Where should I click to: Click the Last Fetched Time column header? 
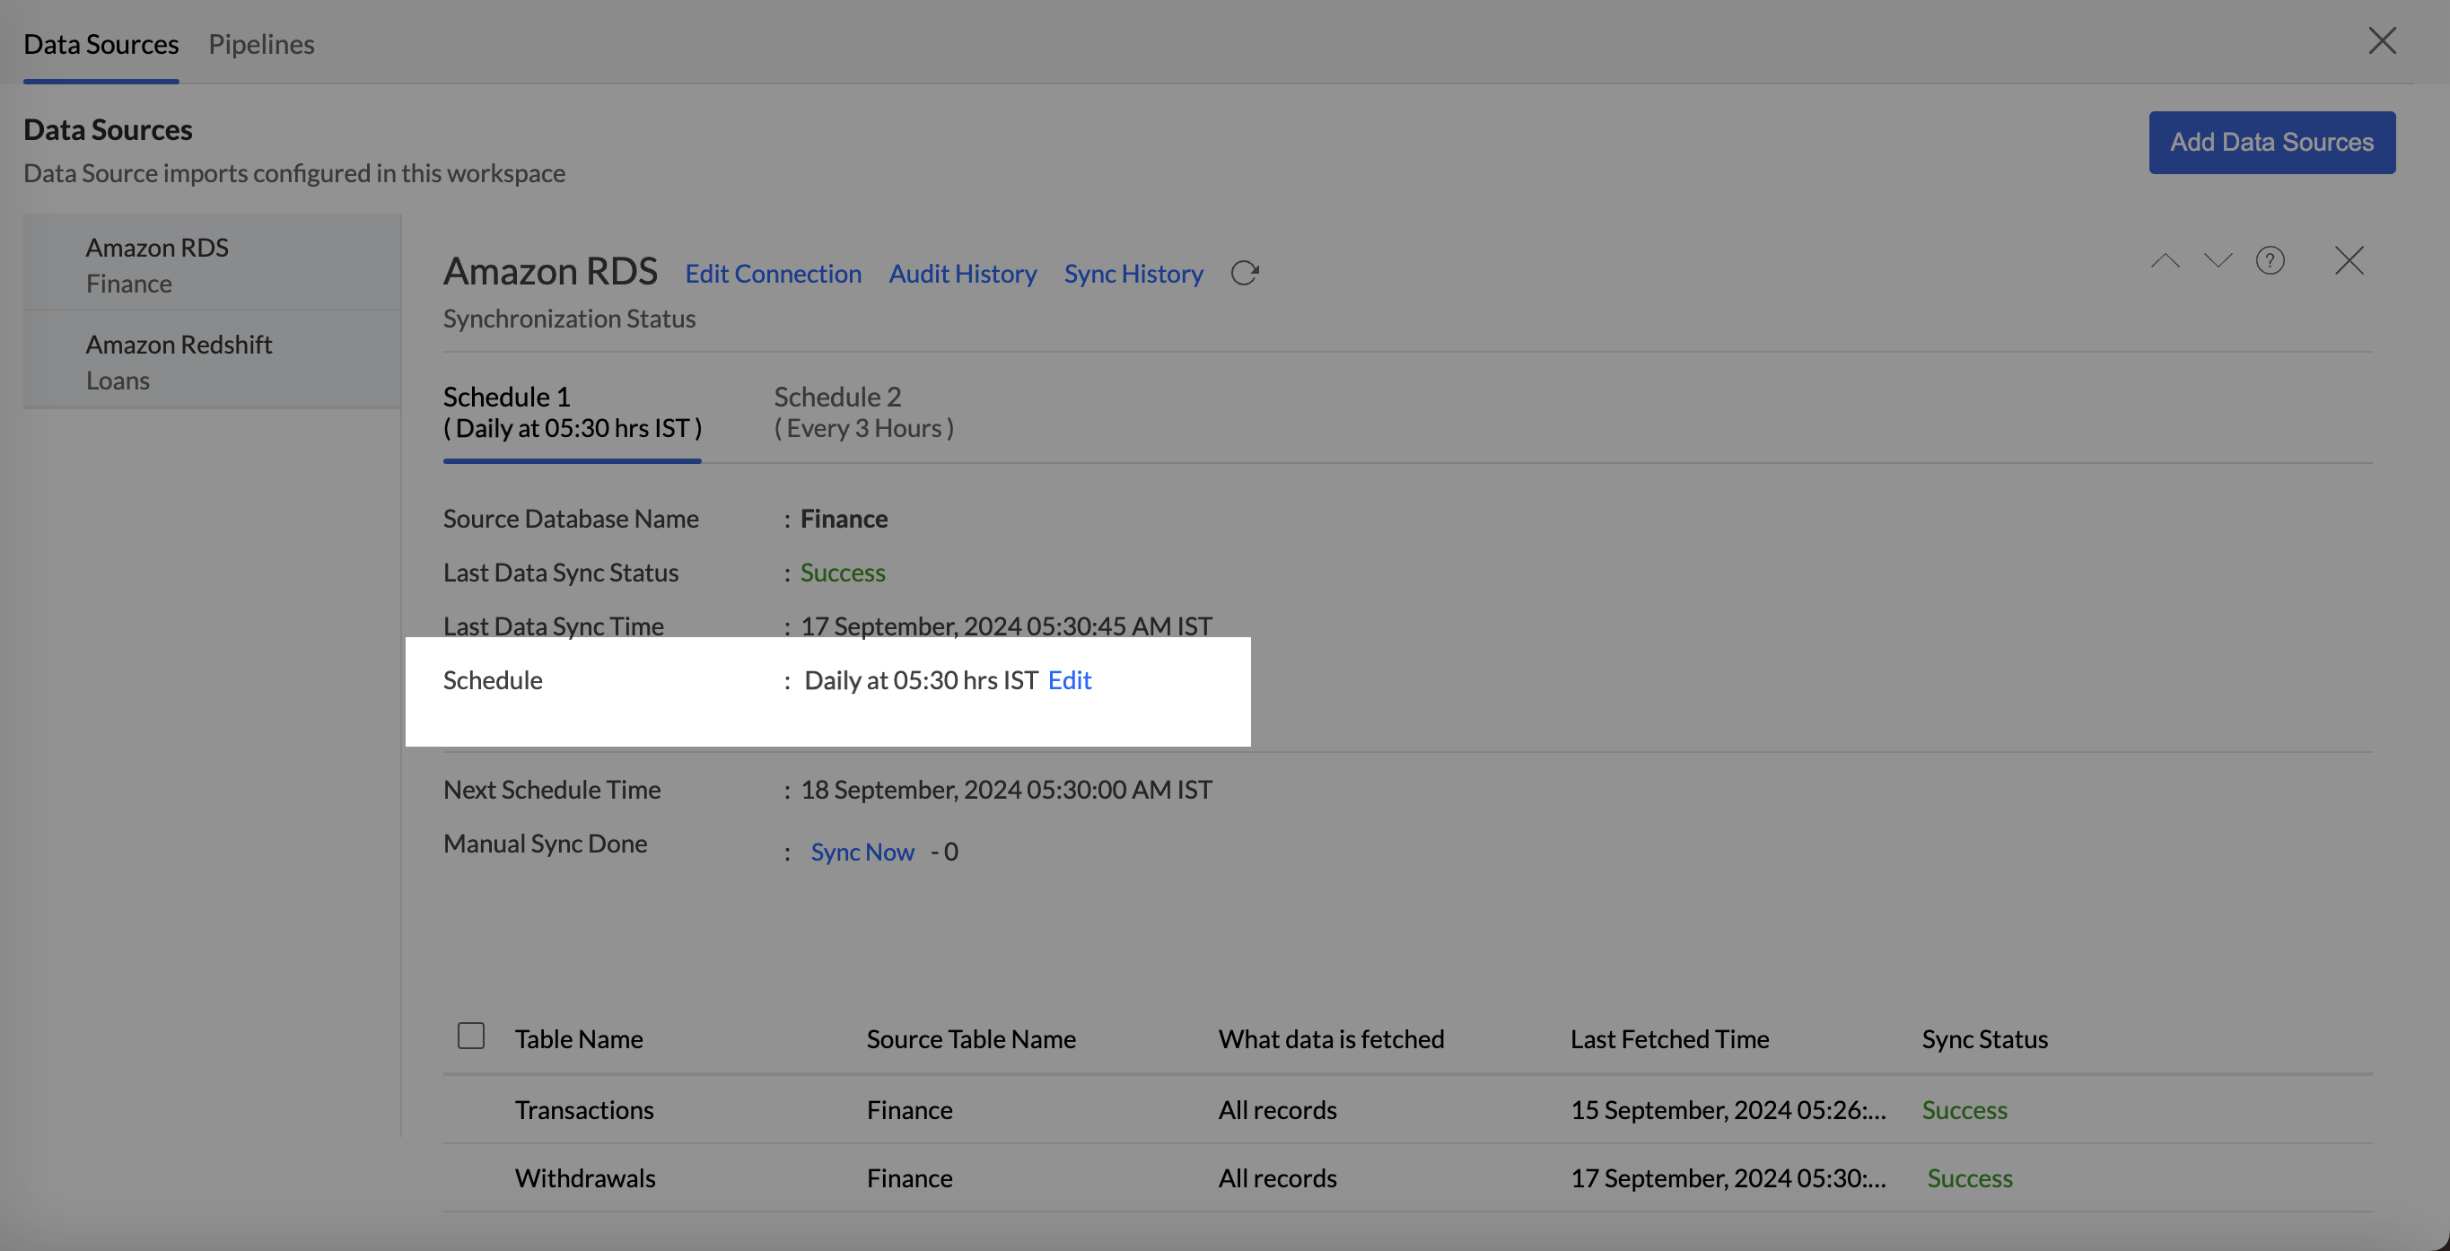coord(1669,1039)
